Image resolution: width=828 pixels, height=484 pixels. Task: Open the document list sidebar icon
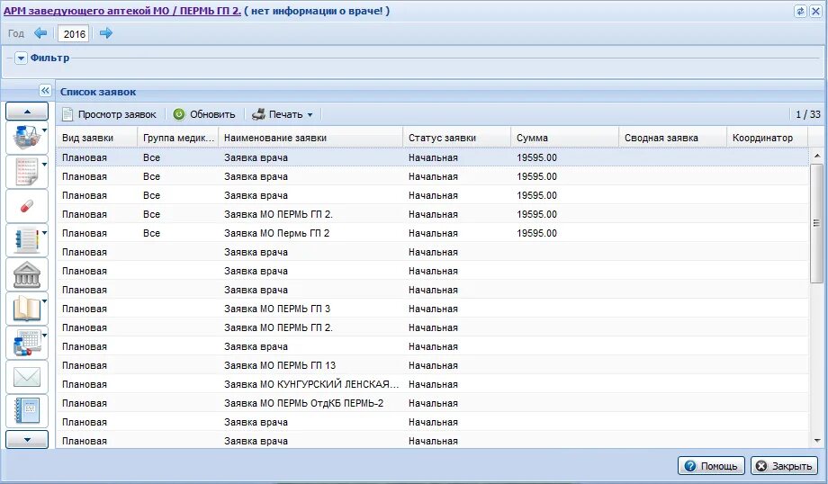click(26, 171)
